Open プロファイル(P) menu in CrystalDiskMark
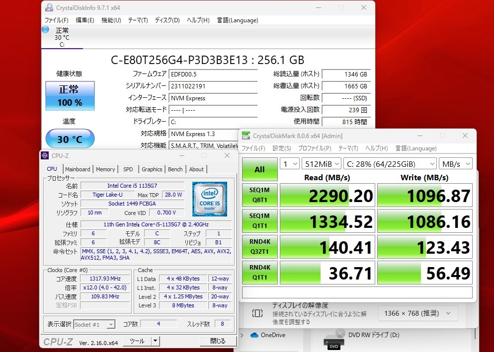The image size is (494, 352). pyautogui.click(x=315, y=148)
